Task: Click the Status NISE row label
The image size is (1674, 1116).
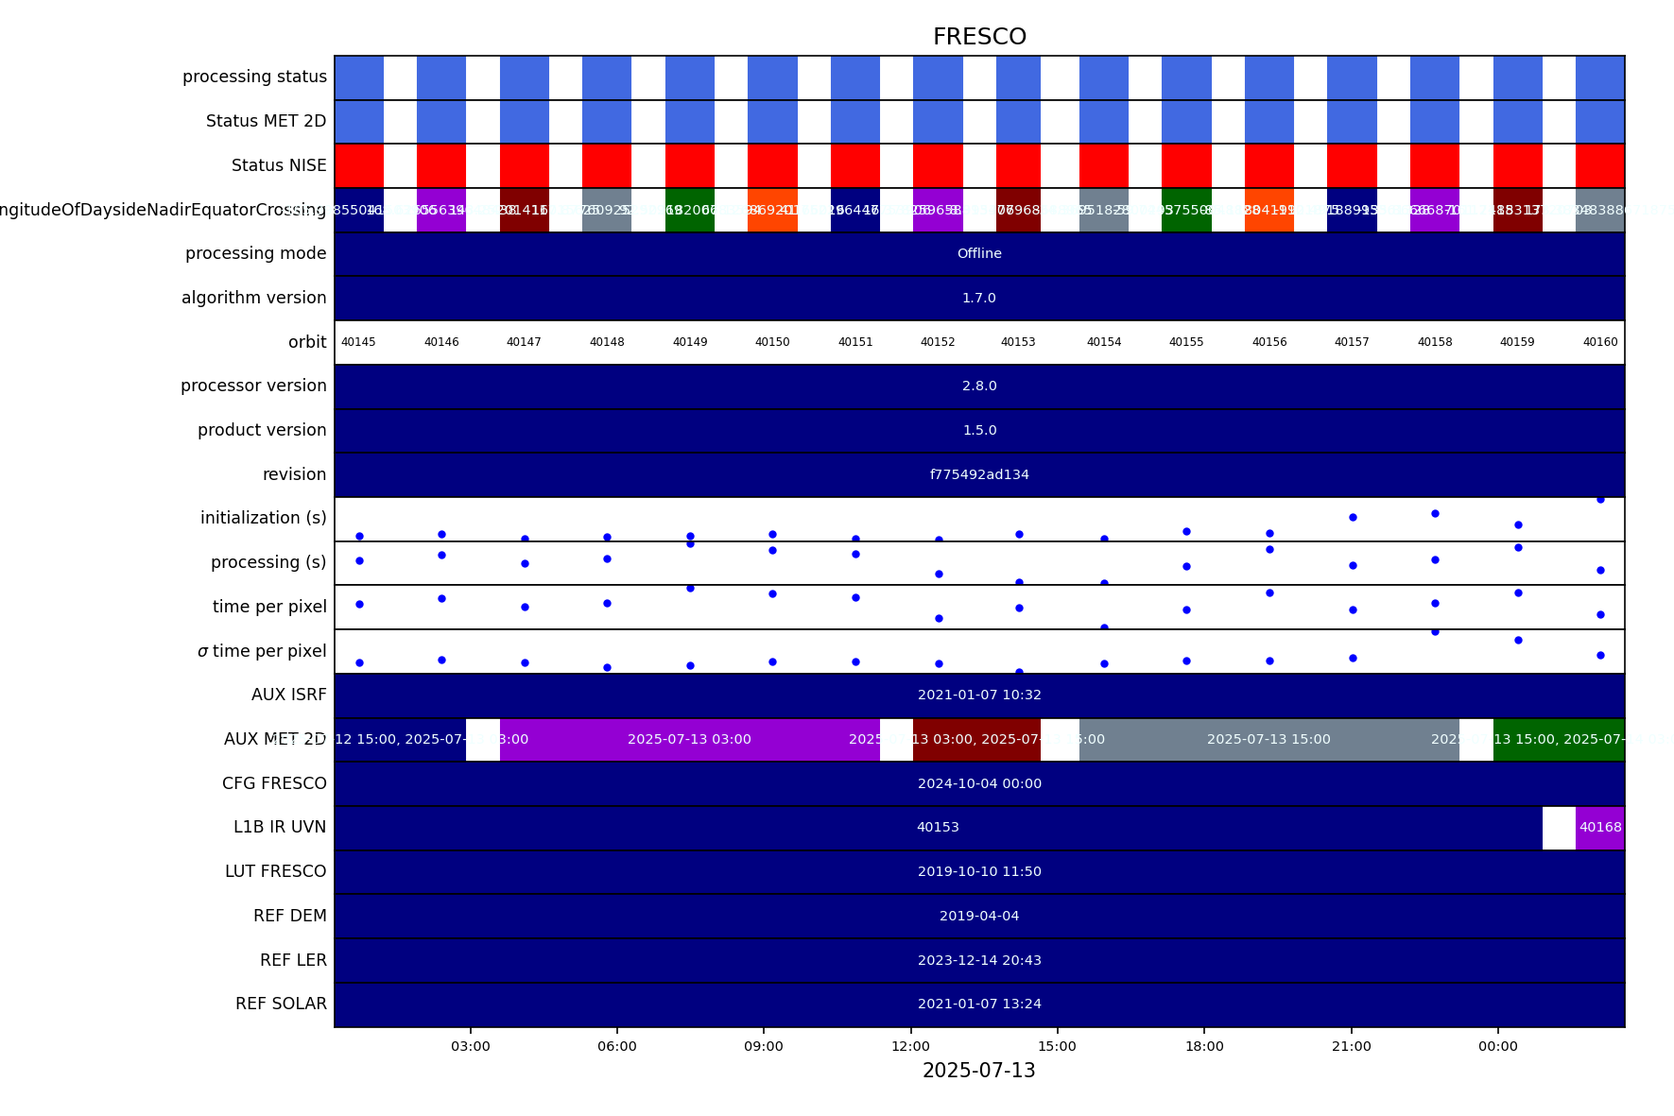Action: coord(279,165)
